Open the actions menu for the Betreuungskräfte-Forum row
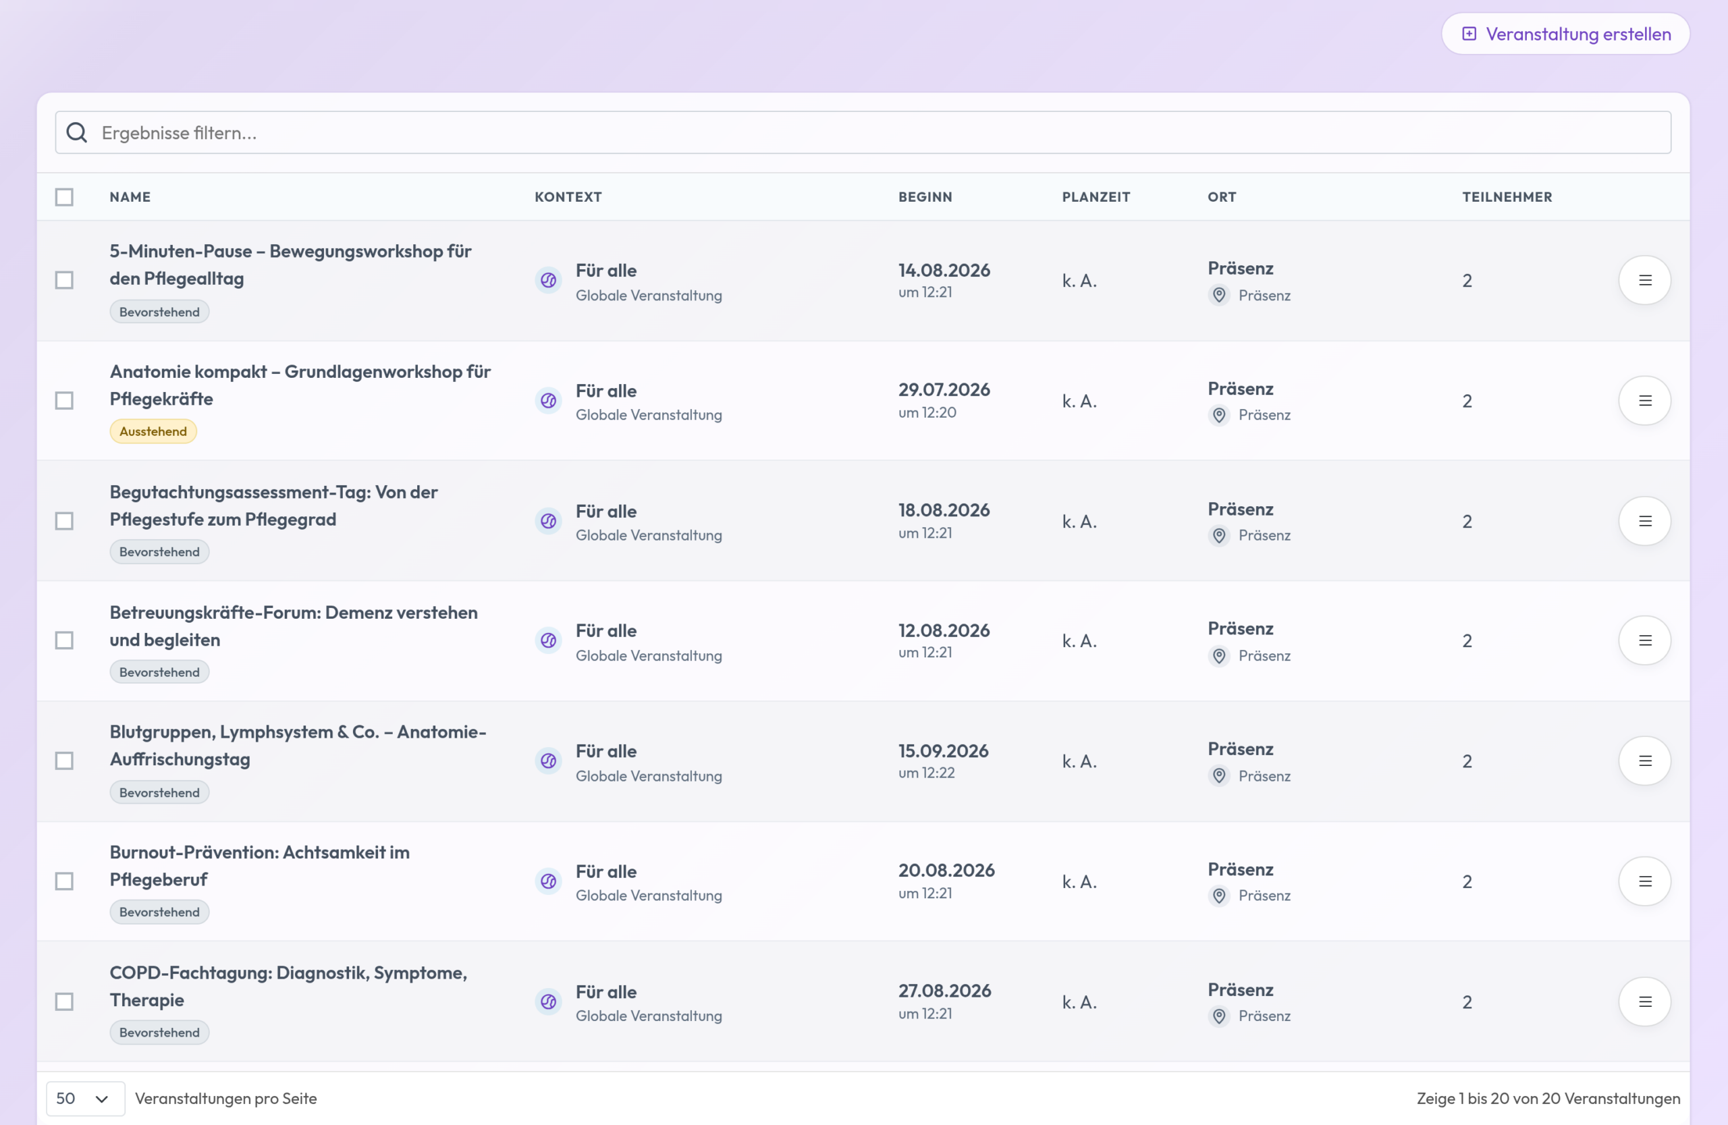This screenshot has height=1125, width=1728. pos(1644,640)
